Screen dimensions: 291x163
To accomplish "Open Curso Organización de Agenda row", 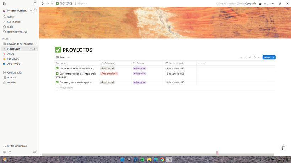I will point(75,82).
